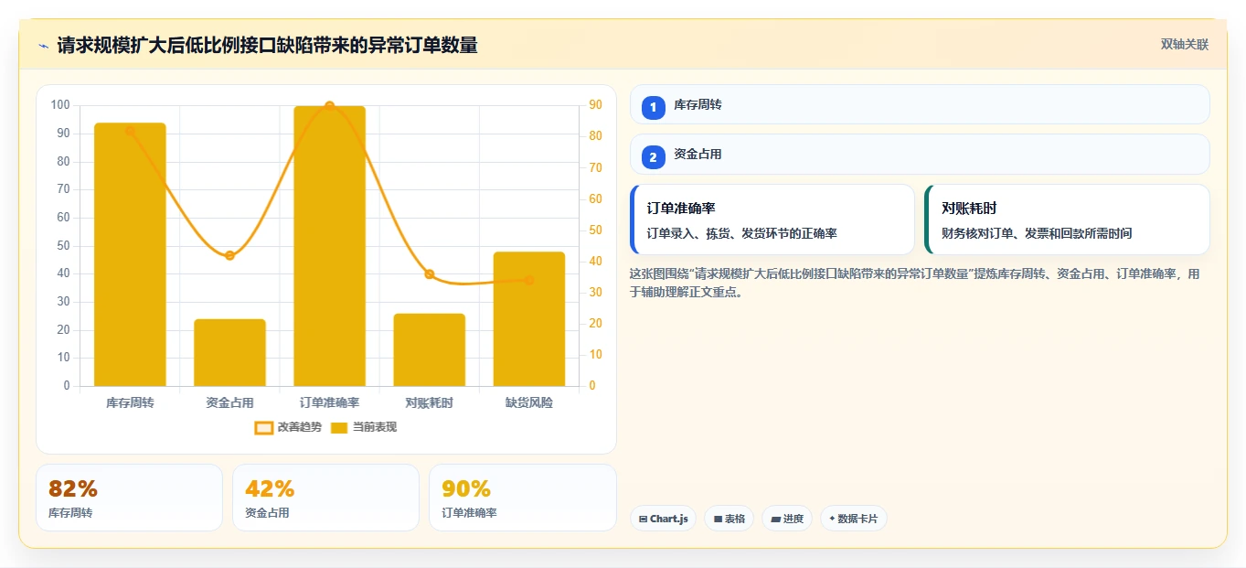Click the trend line point above 缺货风险
1246x568 pixels.
pyautogui.click(x=529, y=281)
